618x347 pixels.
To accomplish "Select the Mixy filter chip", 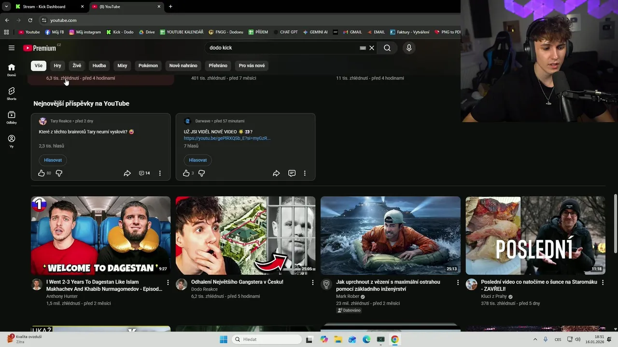I will point(122,66).
